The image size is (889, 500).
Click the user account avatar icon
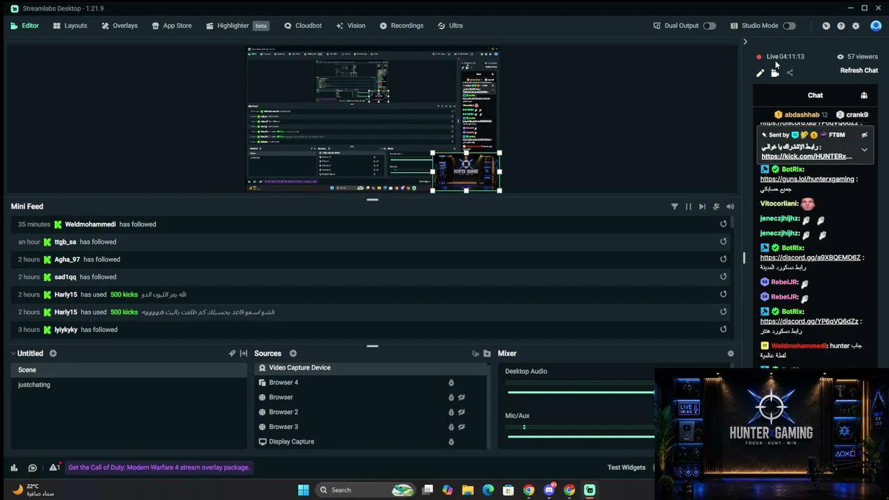(876, 26)
